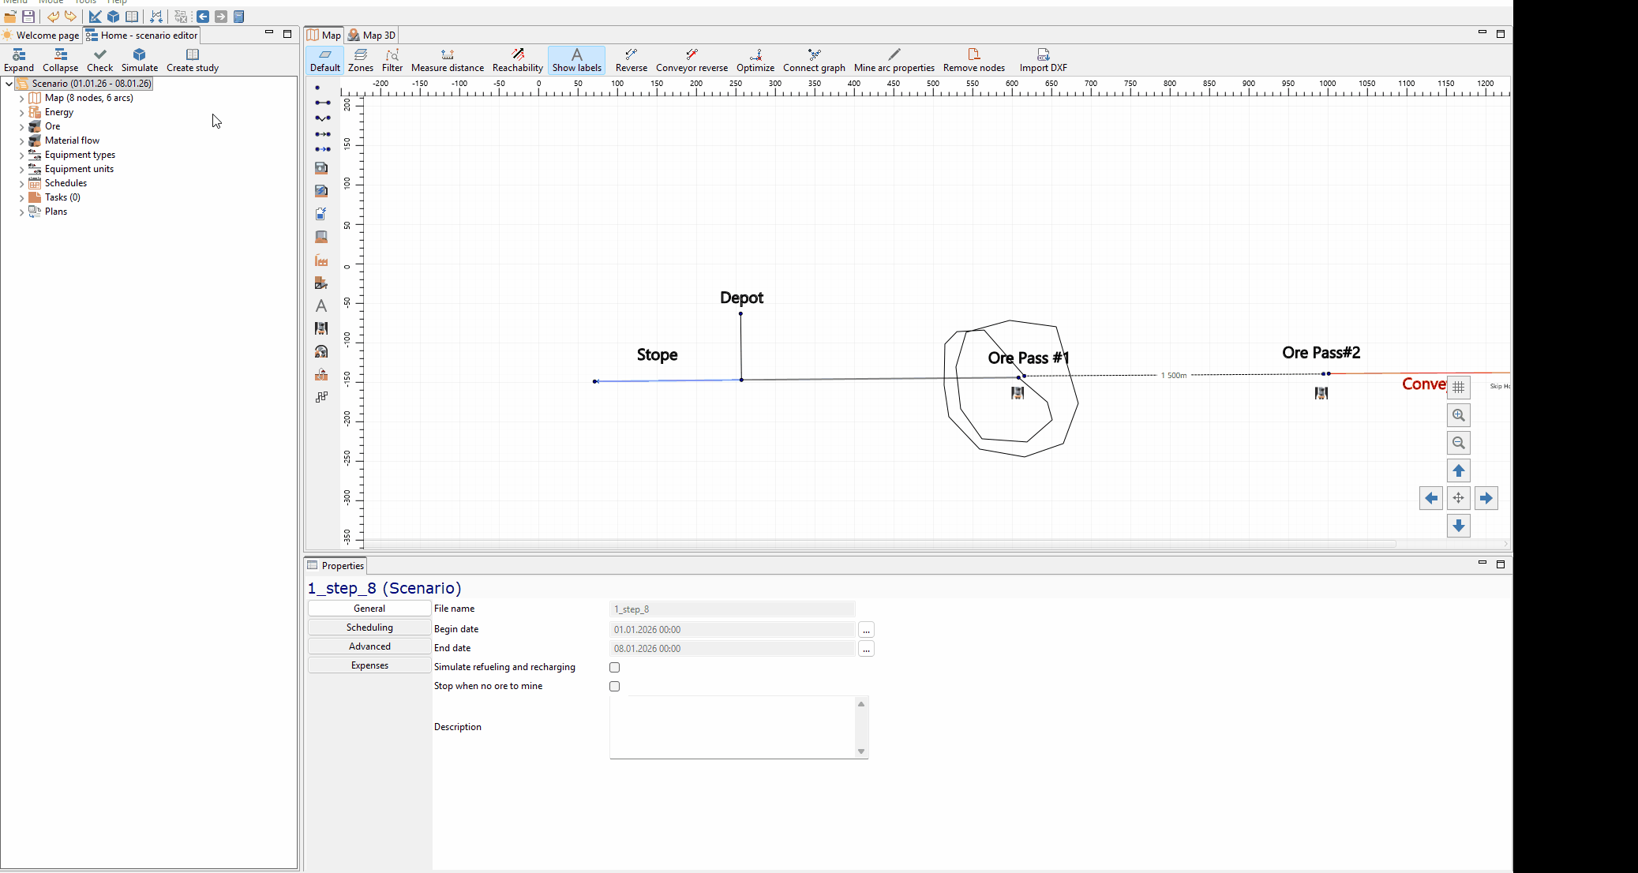
Task: Start the Simulate action
Action: coord(140,60)
